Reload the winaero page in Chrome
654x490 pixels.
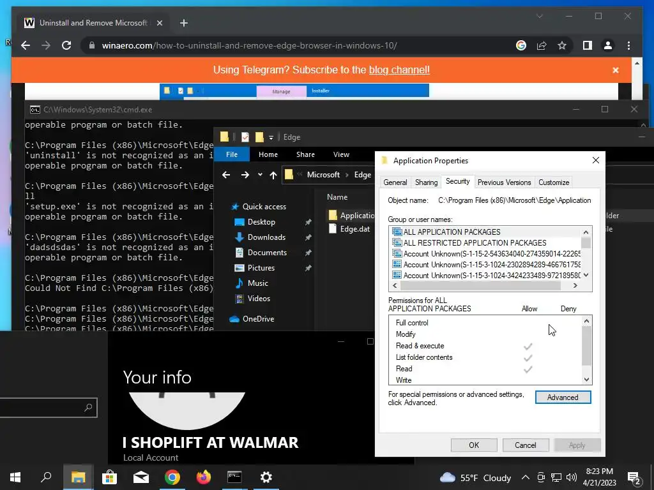click(x=66, y=45)
